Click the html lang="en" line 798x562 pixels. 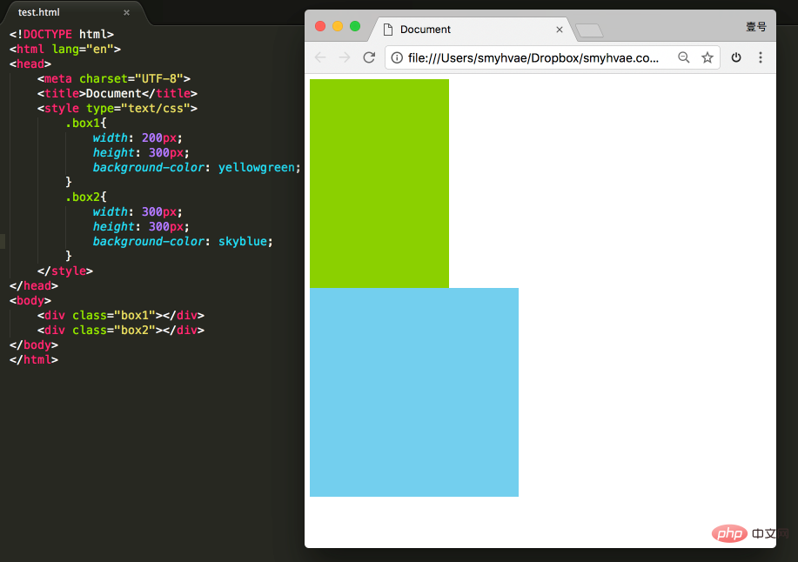[x=65, y=49]
